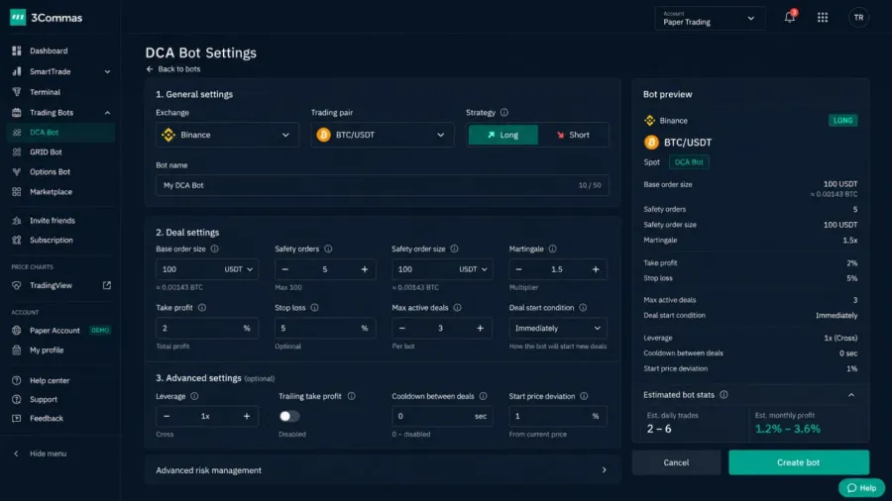Click the Take profit percentage field

tap(207, 328)
